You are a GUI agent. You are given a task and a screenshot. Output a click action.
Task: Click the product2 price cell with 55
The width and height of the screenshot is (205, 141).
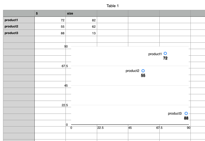point(50,26)
